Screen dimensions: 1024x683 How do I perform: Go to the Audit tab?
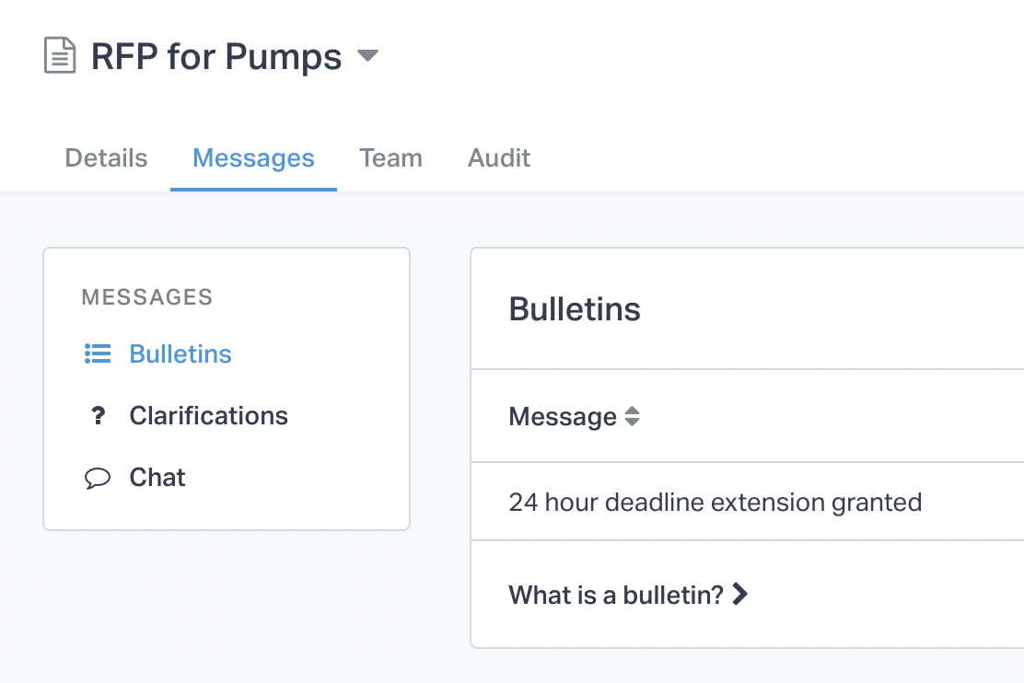coord(499,158)
